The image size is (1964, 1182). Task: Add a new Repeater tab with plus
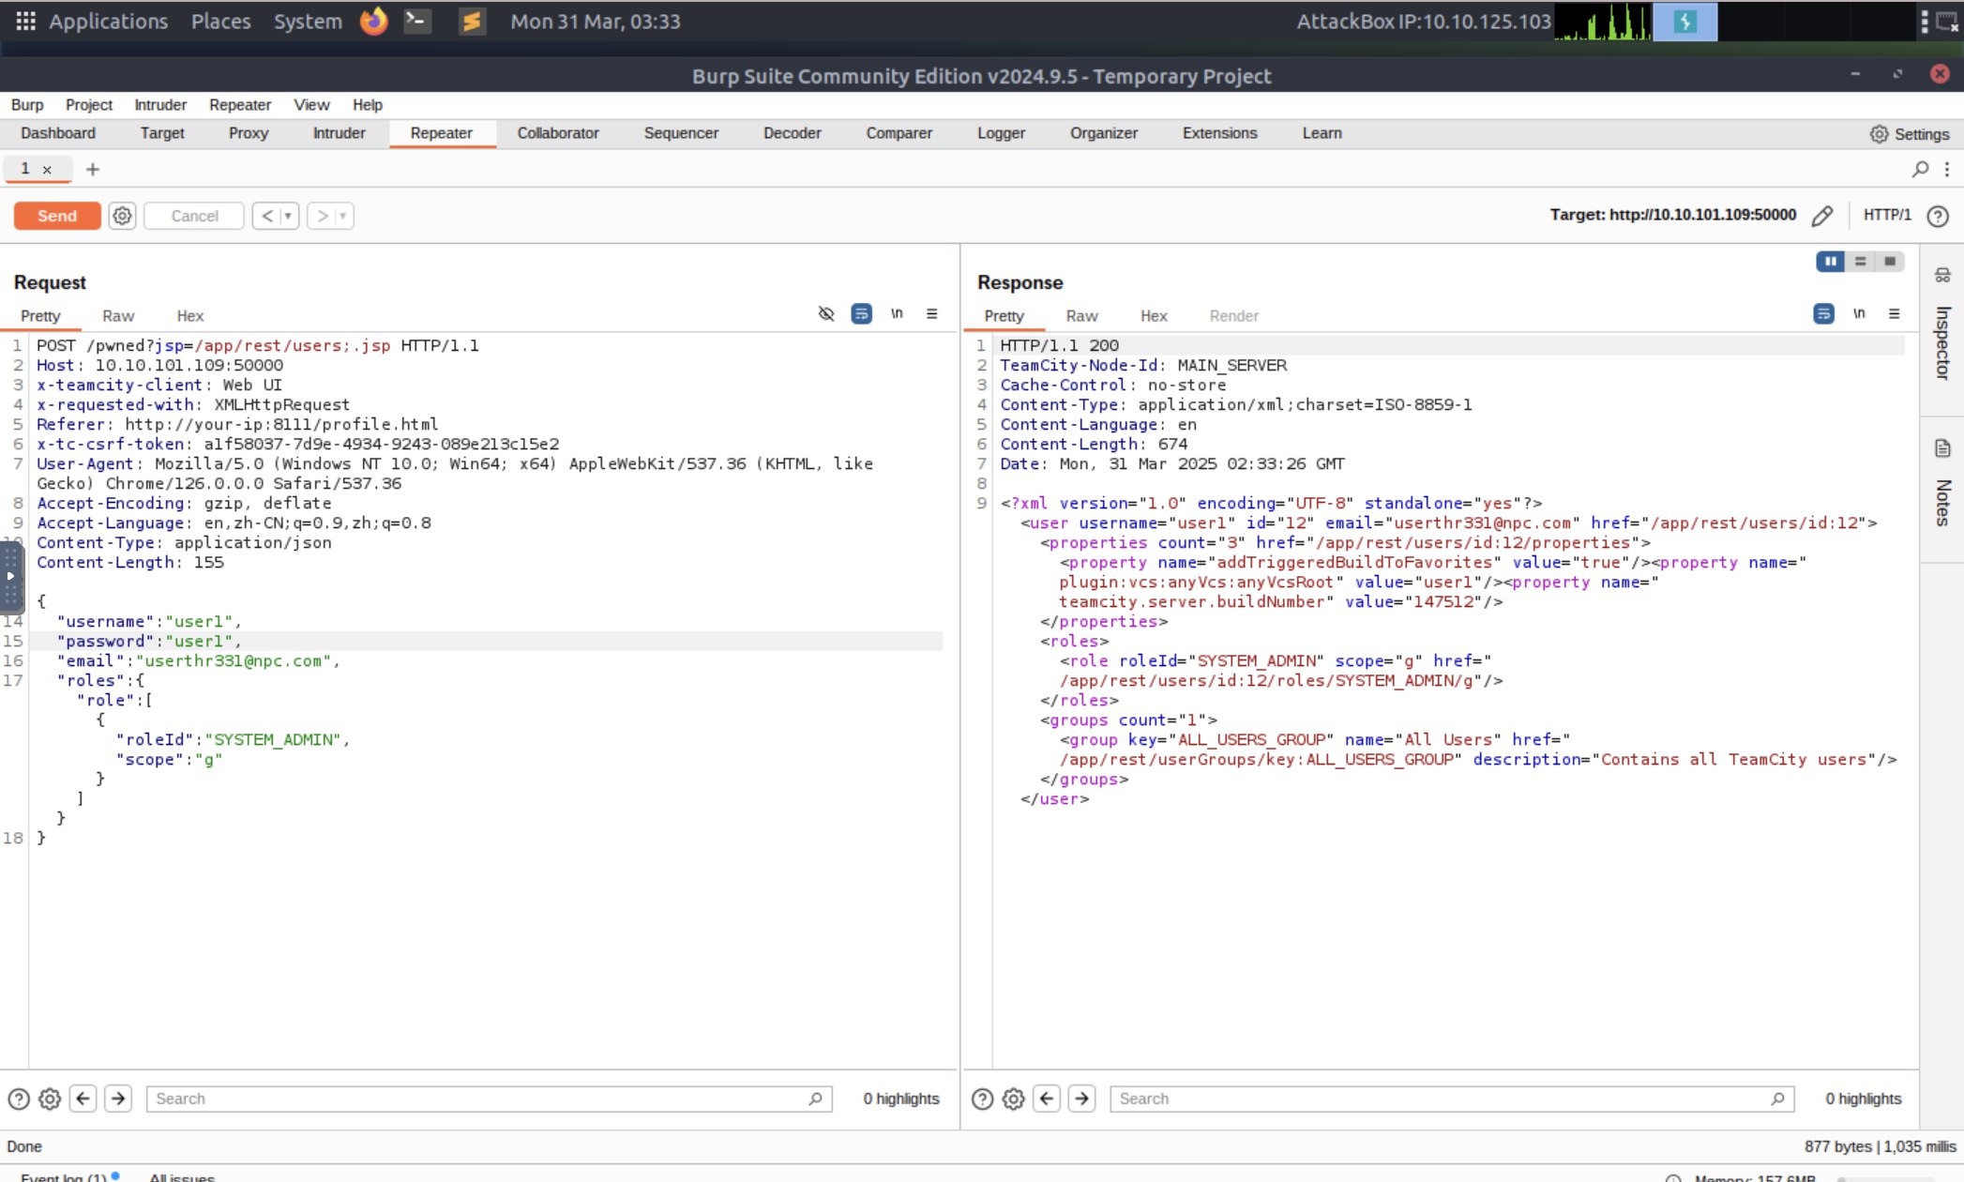[x=92, y=169]
